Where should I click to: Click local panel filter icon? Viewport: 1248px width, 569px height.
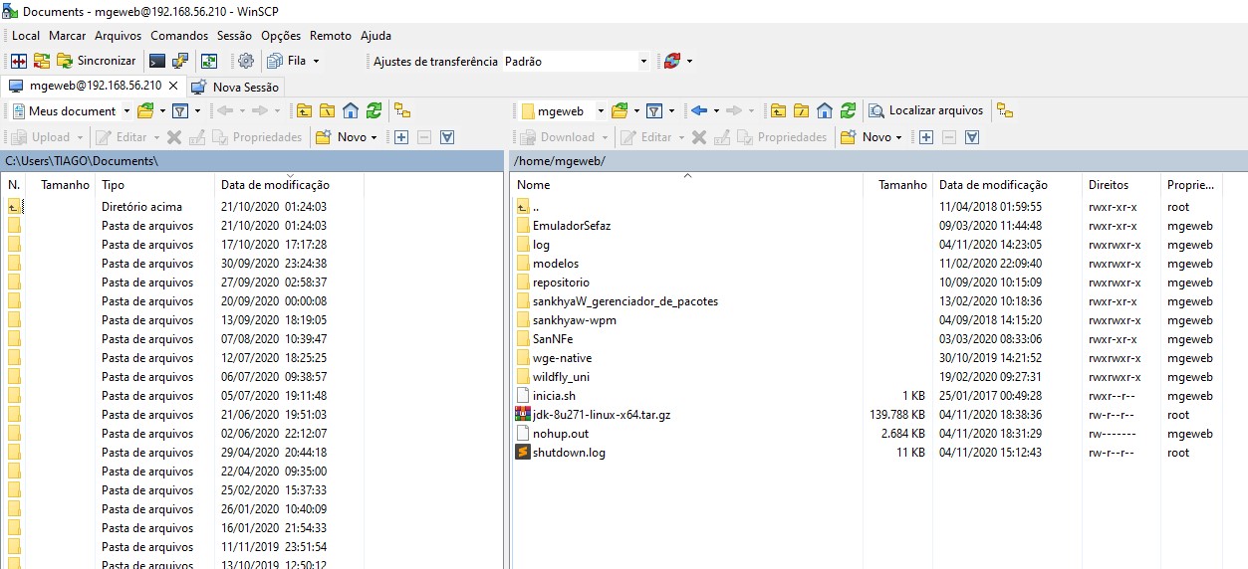pyautogui.click(x=180, y=110)
